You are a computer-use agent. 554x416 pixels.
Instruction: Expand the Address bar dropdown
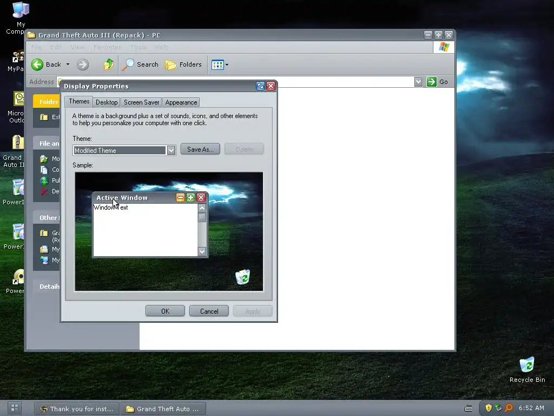pos(418,82)
